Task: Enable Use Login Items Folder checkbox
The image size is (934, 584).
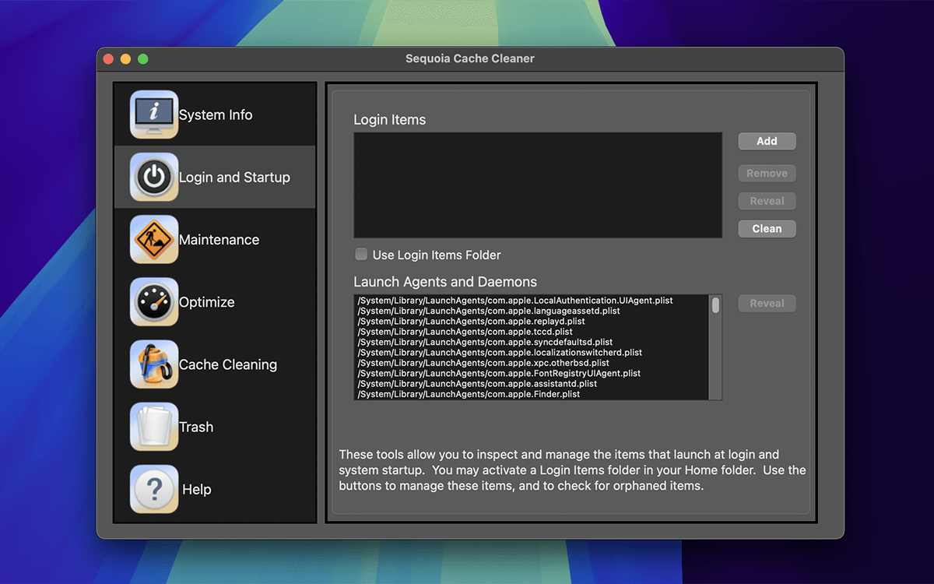Action: tap(361, 255)
